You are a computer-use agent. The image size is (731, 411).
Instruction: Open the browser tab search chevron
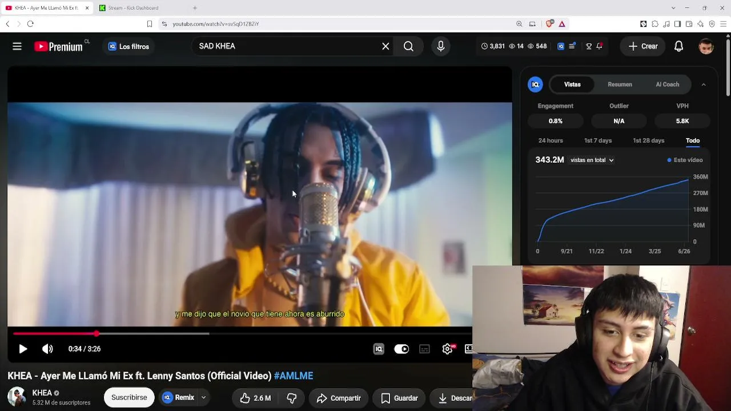tap(673, 8)
